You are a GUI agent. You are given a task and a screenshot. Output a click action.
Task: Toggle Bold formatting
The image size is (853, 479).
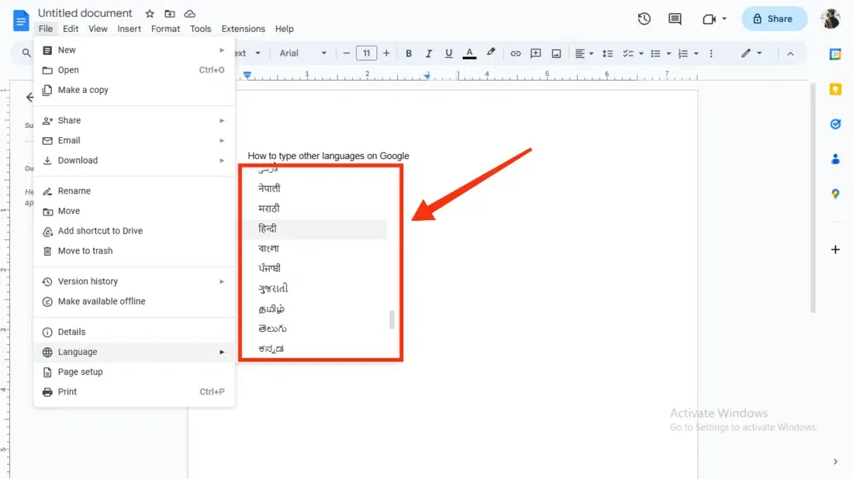coord(409,53)
